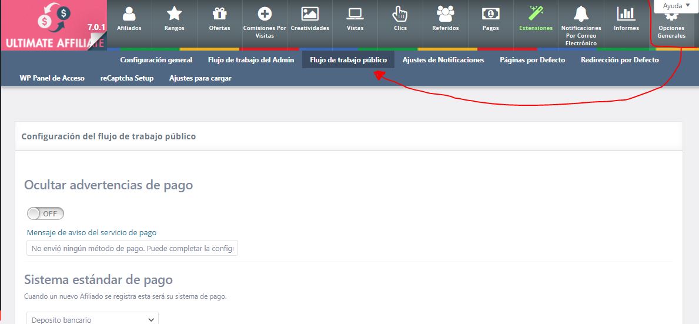Expand the Deposito bancario dropdown
699x324 pixels.
[92, 319]
